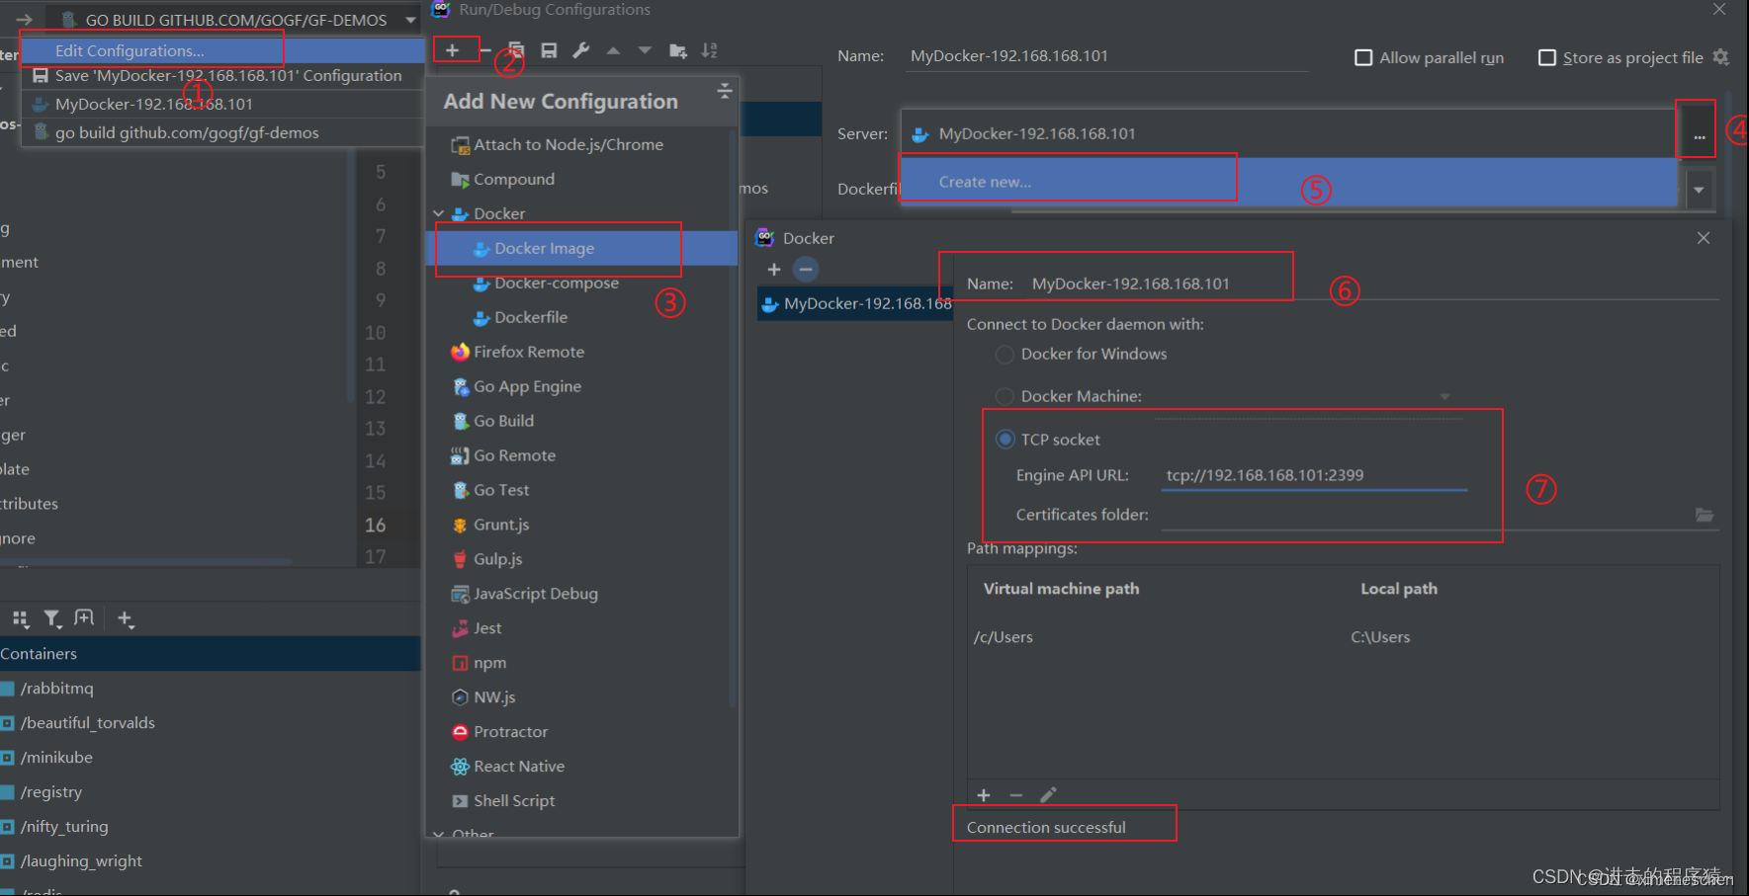Select /nifty_turing container
The width and height of the screenshot is (1749, 896).
pos(210,827)
